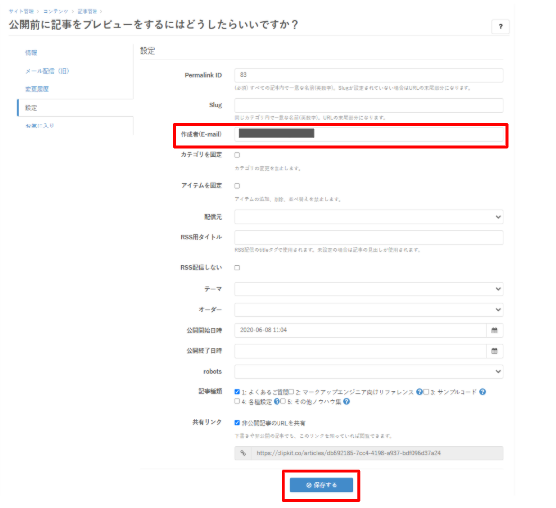Expand the オーダー dropdown
This screenshot has height=508, width=556.
coord(369,309)
